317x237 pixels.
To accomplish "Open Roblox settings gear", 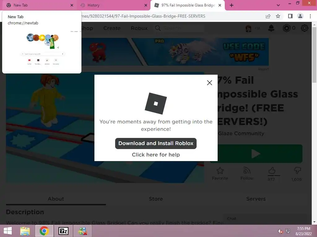I will pos(305,28).
